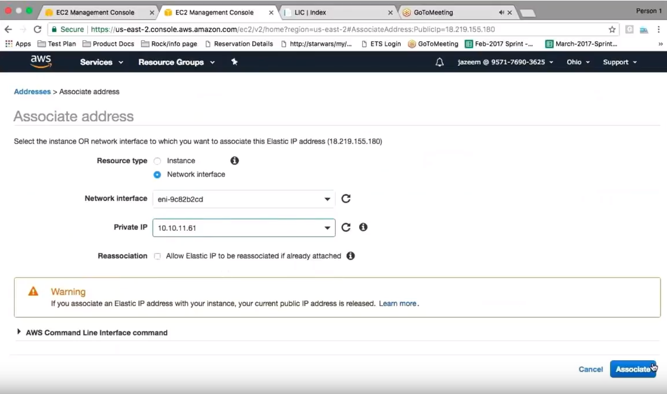
Task: Click the browser forward arrow
Action: click(x=23, y=30)
